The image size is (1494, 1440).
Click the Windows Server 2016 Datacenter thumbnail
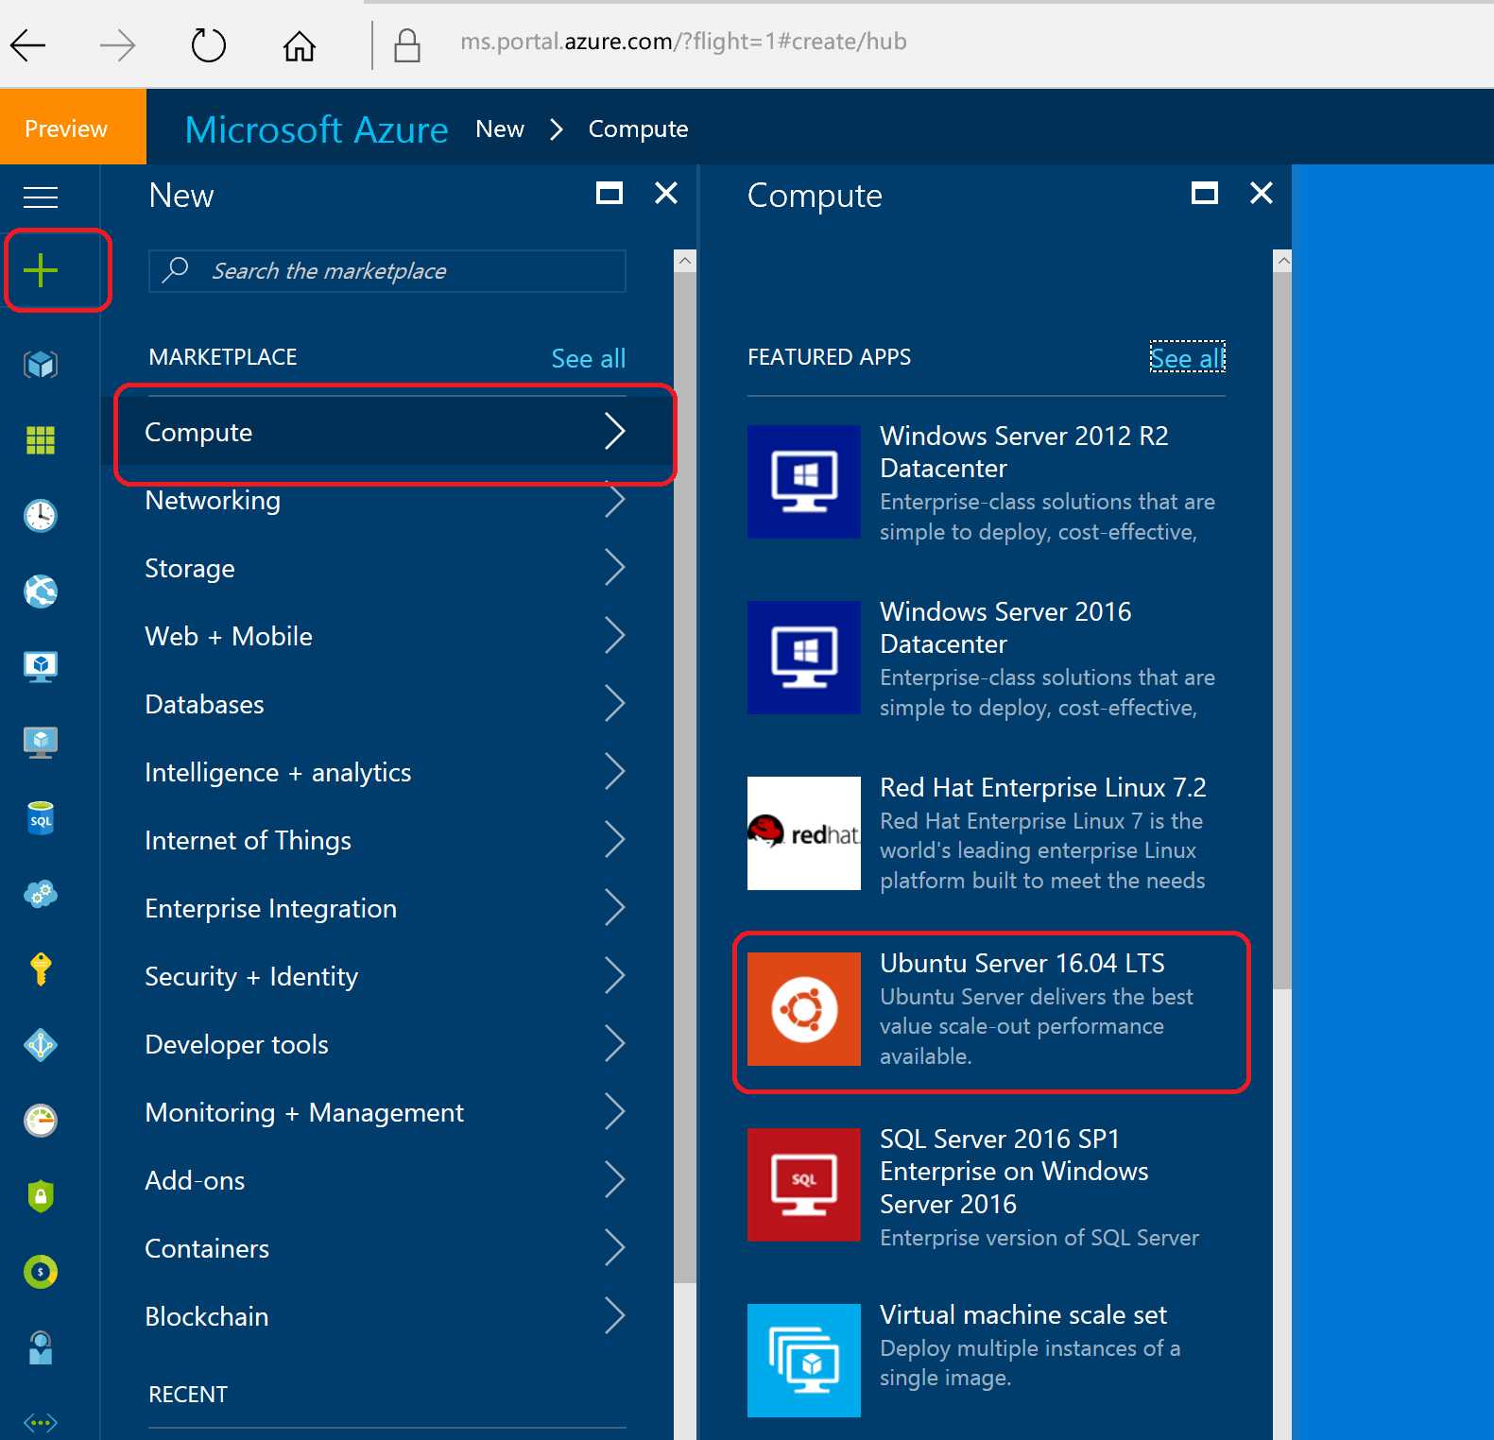click(x=804, y=658)
